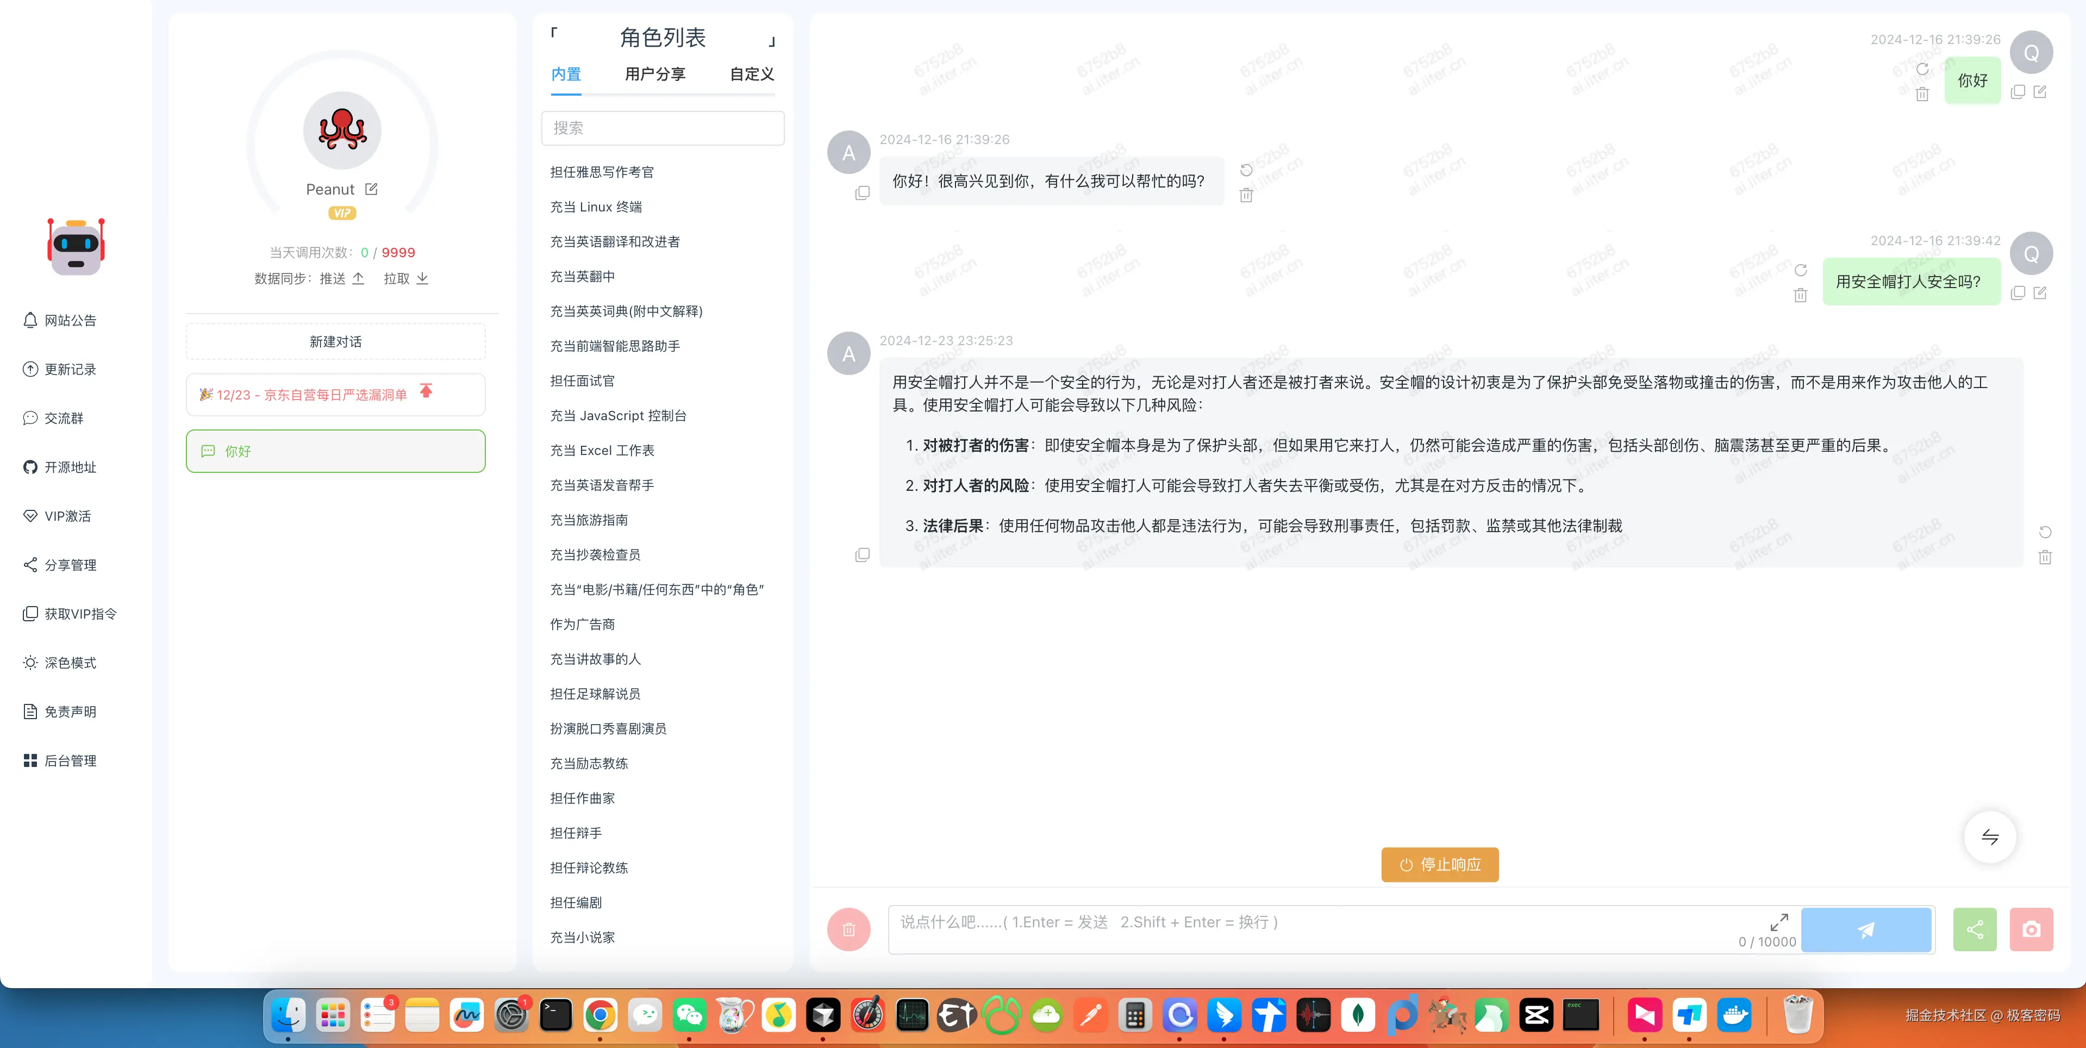Expand the input box to fullscreen
The width and height of the screenshot is (2086, 1048).
(1779, 922)
